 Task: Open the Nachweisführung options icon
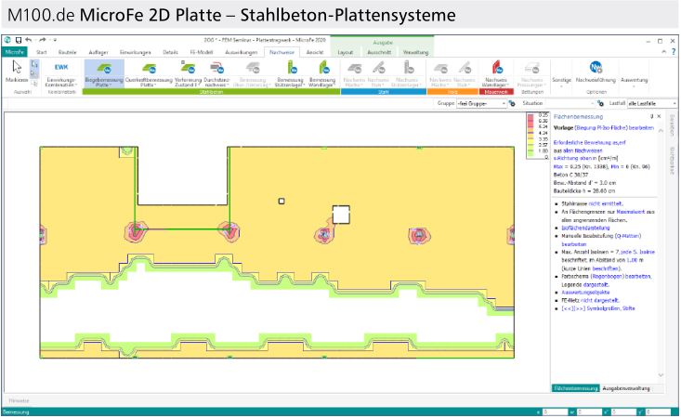point(596,72)
